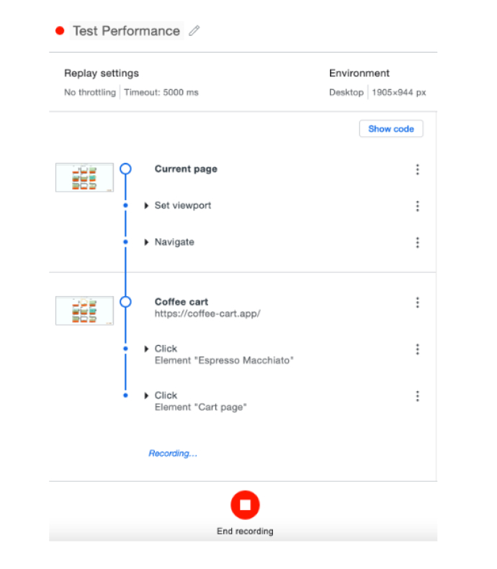497x569 pixels.
Task: Open three-dot menu for Set viewport step
Action: (417, 206)
